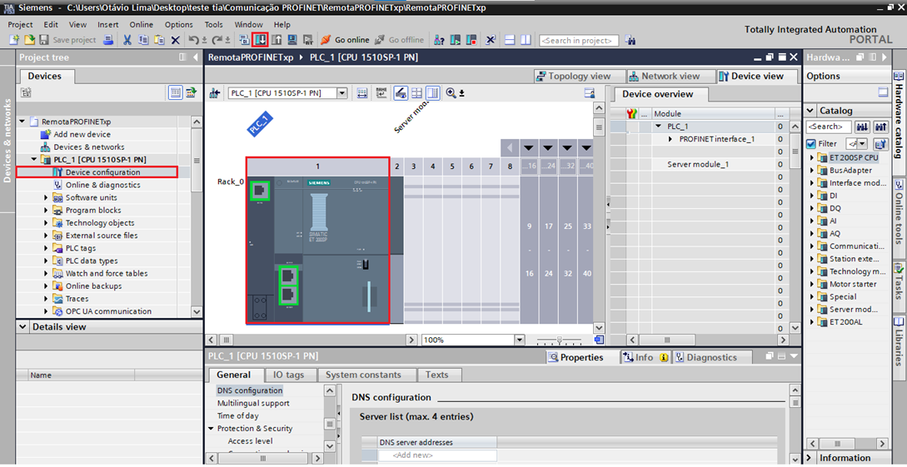This screenshot has width=907, height=467.
Task: Expand the ET 200SP CPU catalog folder
Action: pos(812,157)
